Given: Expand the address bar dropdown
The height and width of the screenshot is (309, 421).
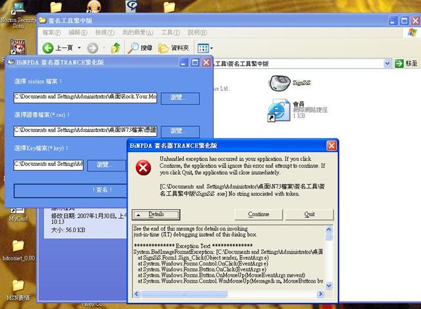Looking at the screenshot, I should pyautogui.click(x=387, y=64).
